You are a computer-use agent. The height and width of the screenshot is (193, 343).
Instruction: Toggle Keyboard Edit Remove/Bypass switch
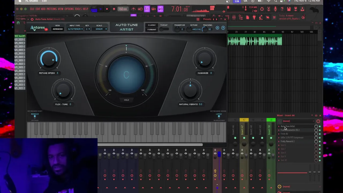tap(35, 117)
